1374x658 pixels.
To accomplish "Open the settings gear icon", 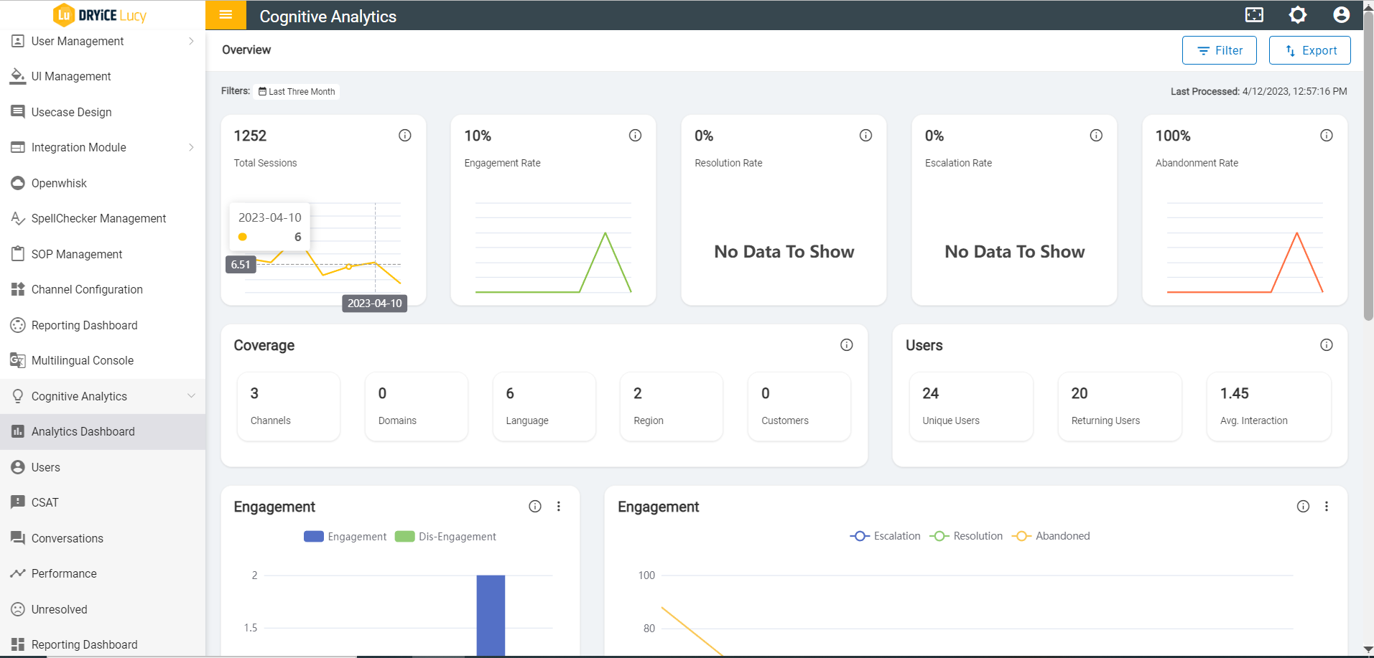I will point(1298,15).
